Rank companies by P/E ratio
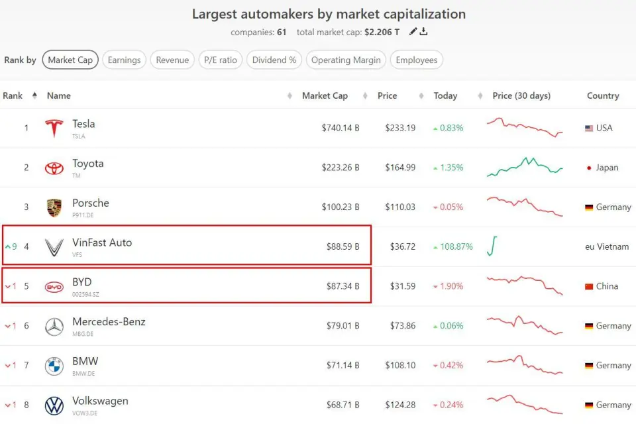The height and width of the screenshot is (424, 636). click(x=220, y=60)
